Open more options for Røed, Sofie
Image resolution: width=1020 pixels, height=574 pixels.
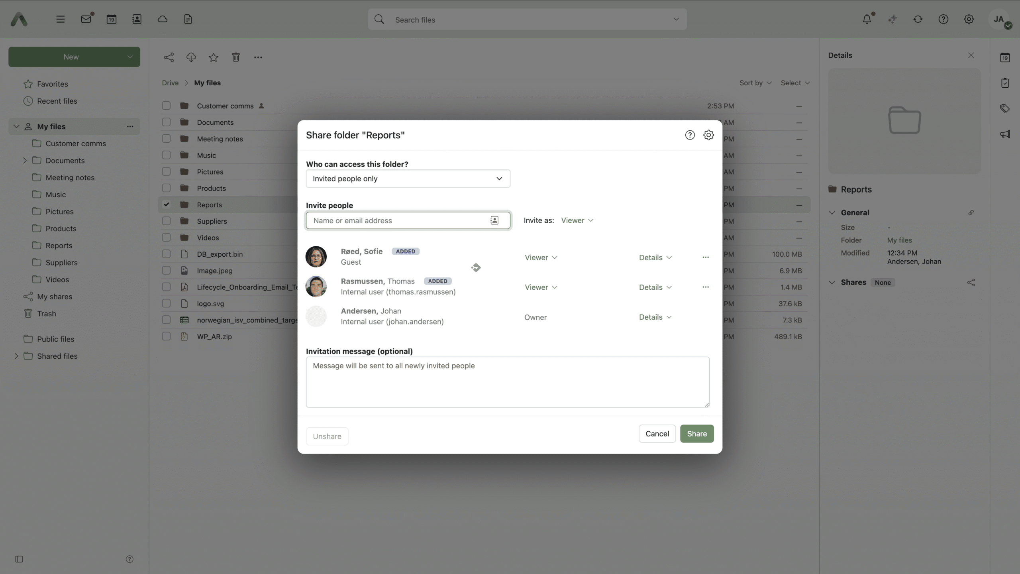[705, 258]
